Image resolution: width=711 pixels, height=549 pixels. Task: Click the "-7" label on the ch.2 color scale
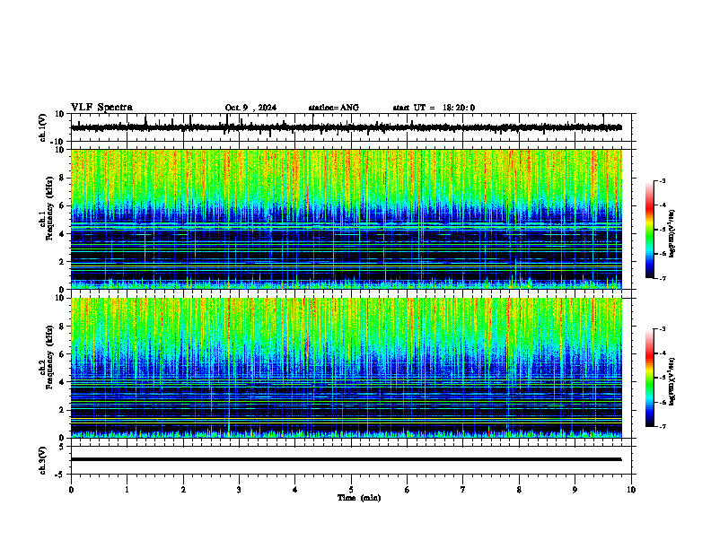click(x=662, y=426)
